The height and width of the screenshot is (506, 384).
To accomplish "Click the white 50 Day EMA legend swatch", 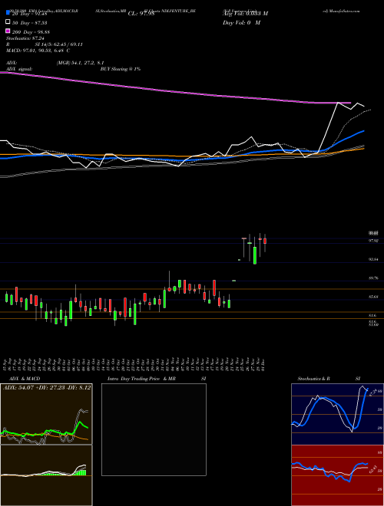I will (8, 22).
